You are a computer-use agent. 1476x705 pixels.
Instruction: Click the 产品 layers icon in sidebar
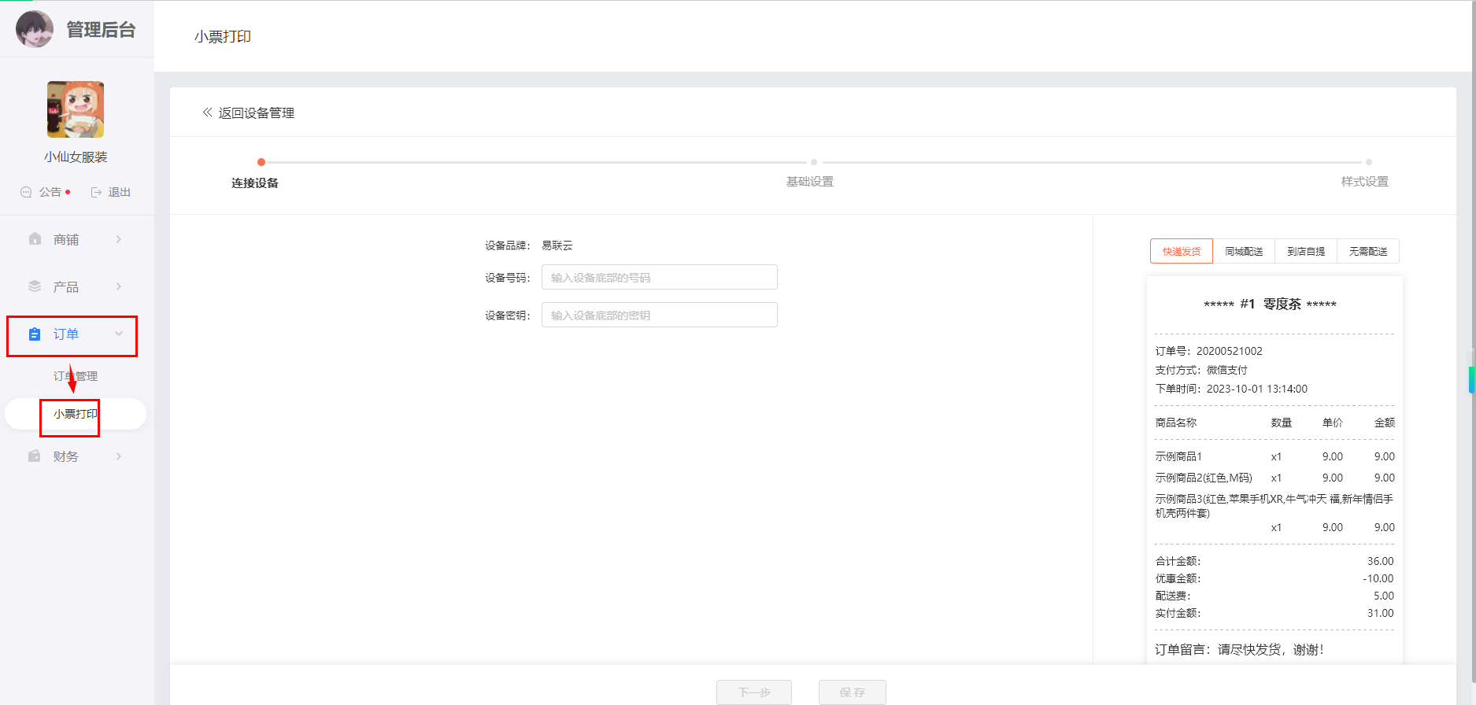pos(35,286)
